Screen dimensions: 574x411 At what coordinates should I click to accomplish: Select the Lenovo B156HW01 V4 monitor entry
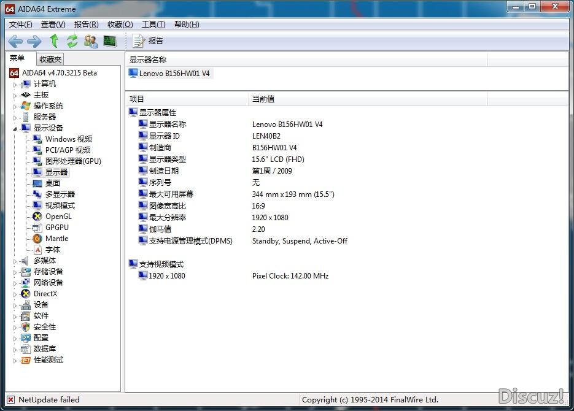point(174,74)
